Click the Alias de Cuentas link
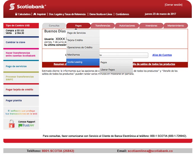 [x=162, y=55]
